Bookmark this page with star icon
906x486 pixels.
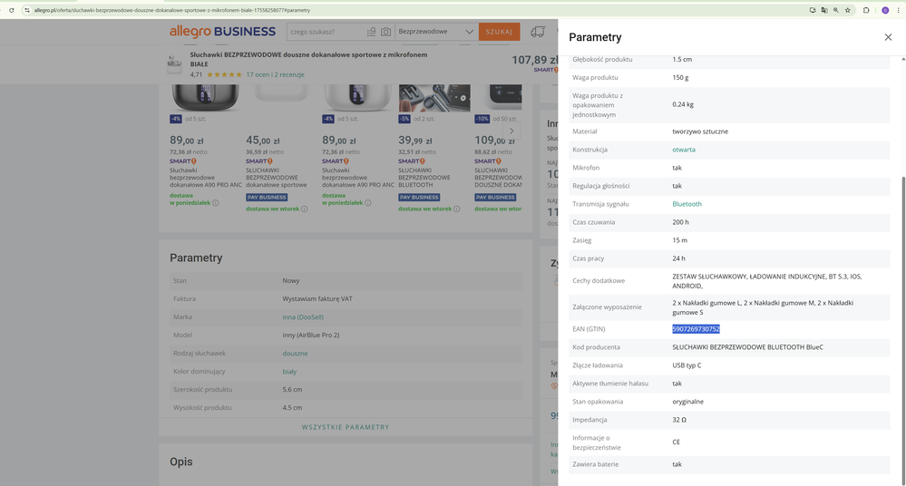[848, 10]
